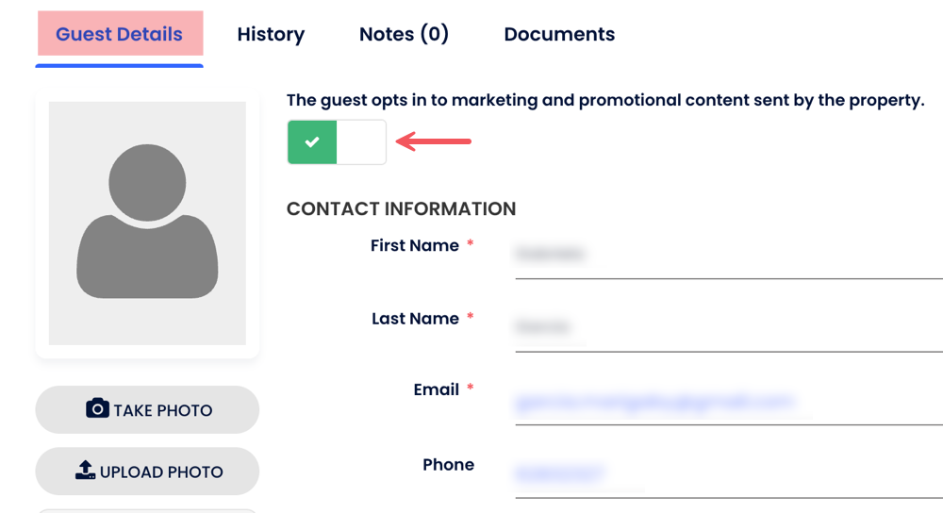
Task: Toggle the marketing opt-in switch
Action: [x=337, y=142]
